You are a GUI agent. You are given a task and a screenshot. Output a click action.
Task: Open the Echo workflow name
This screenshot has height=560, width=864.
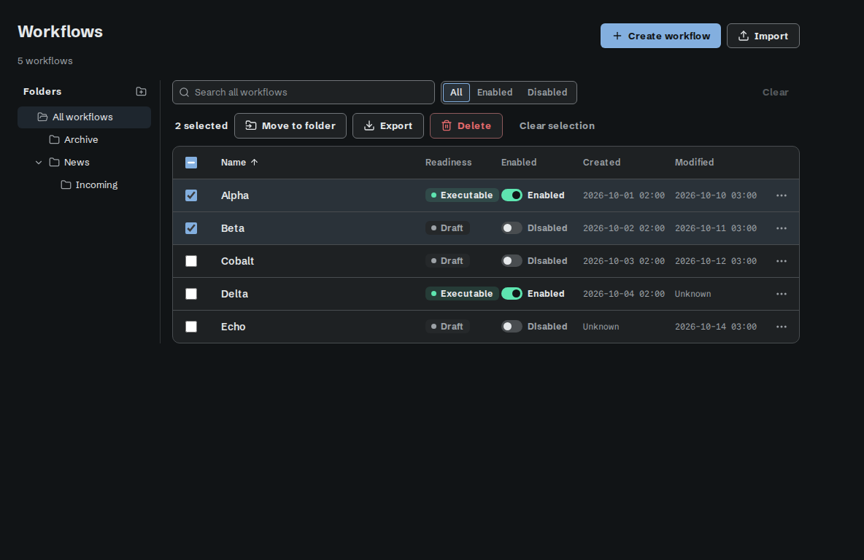[233, 327]
